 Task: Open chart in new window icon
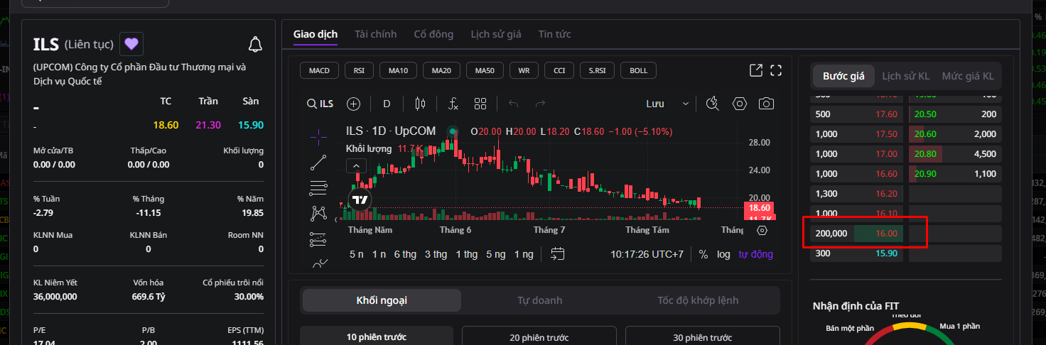(x=756, y=70)
